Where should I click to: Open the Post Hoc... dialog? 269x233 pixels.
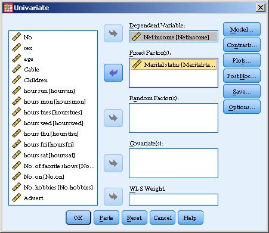pos(242,76)
